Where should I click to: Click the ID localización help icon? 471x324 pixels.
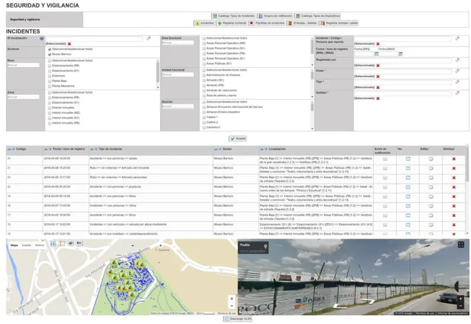(x=42, y=38)
